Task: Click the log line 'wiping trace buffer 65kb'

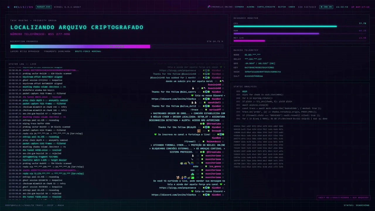Action: pos(36,123)
